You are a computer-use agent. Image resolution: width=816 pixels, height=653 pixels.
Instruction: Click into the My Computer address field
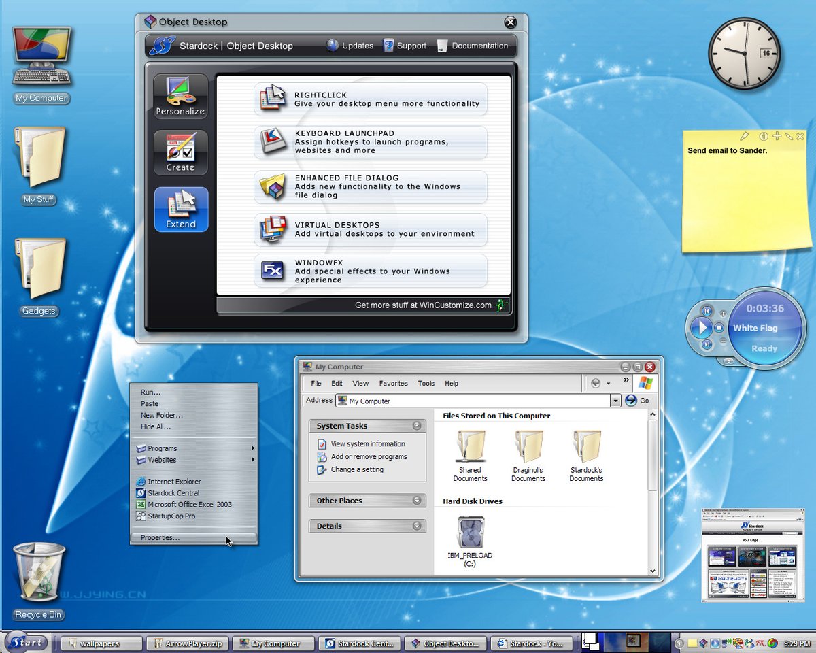(474, 401)
